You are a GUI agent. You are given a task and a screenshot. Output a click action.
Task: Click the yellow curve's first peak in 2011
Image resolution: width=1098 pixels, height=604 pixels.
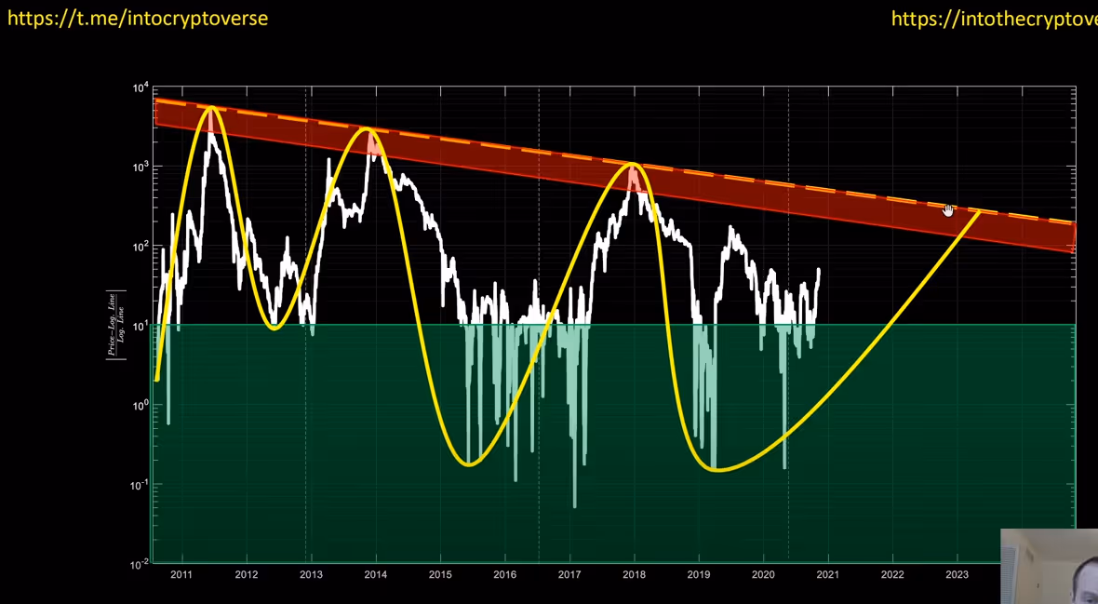click(x=212, y=107)
